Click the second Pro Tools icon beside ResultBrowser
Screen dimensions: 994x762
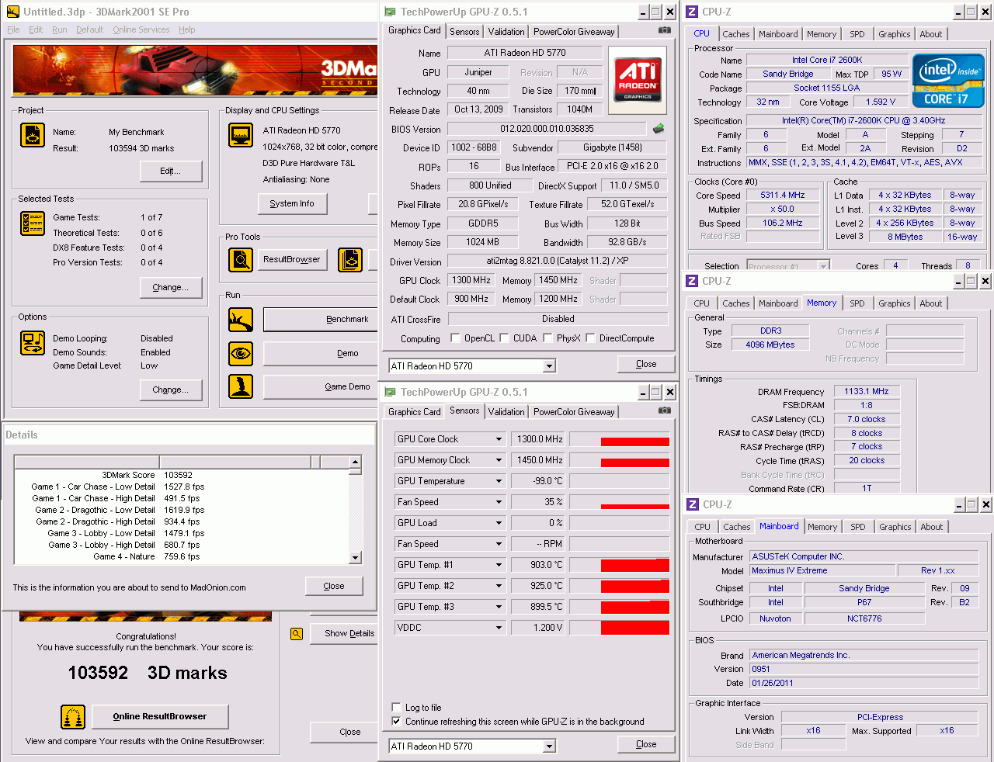click(350, 260)
